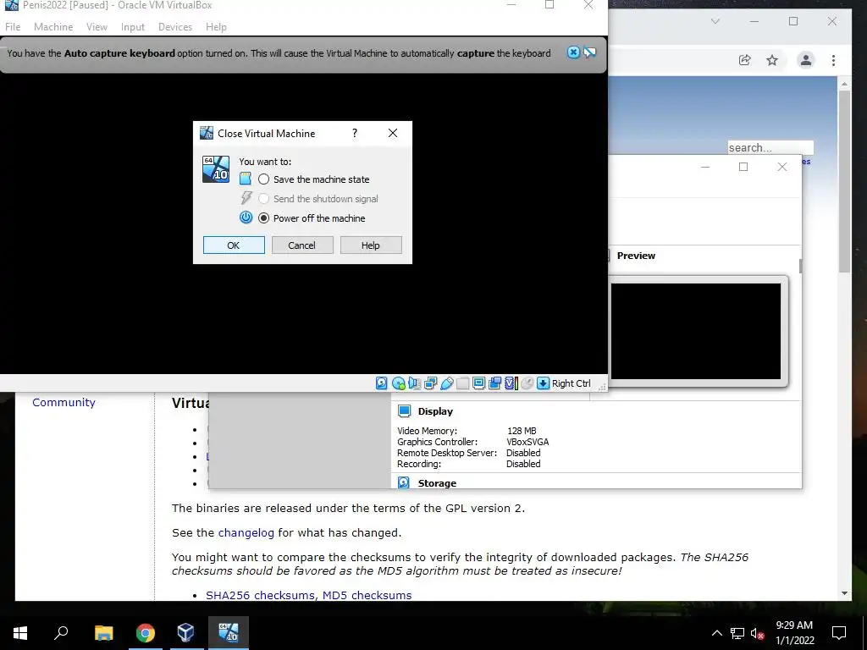Click the shared folders status icon
Image resolution: width=867 pixels, height=650 pixels.
463,383
